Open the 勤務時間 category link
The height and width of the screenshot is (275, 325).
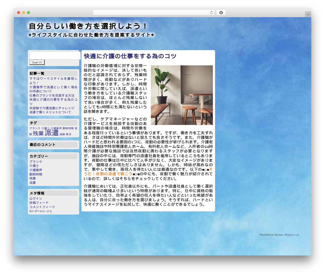(36, 174)
